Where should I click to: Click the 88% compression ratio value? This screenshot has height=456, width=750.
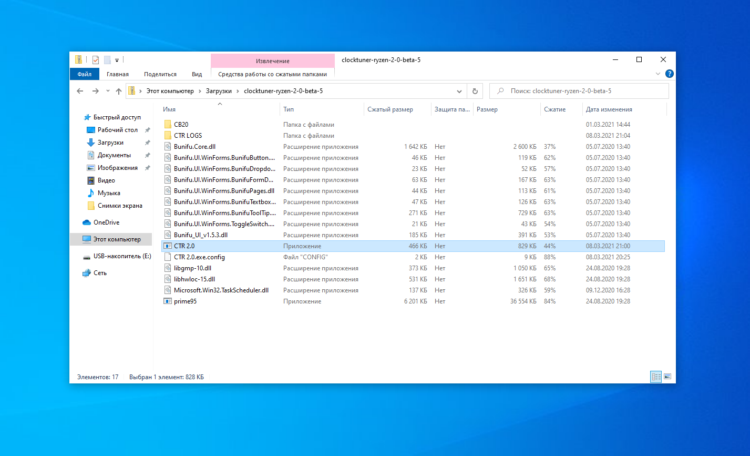[x=550, y=257]
